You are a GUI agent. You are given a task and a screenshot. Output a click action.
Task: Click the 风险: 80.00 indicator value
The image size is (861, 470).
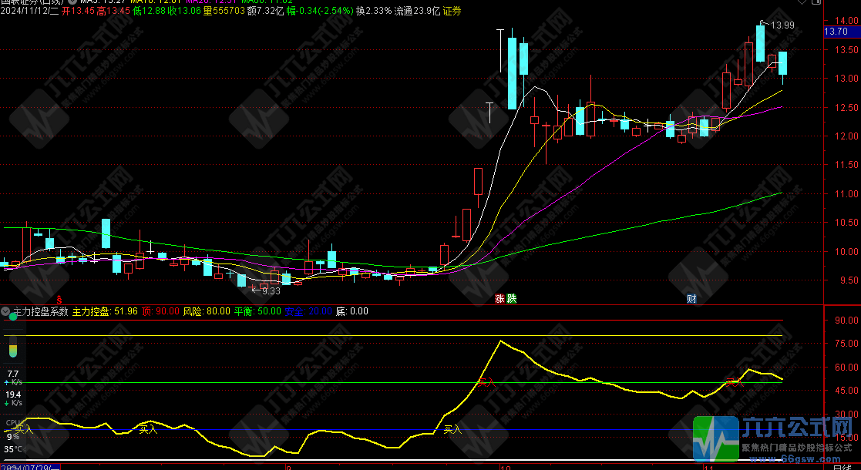pyautogui.click(x=206, y=312)
